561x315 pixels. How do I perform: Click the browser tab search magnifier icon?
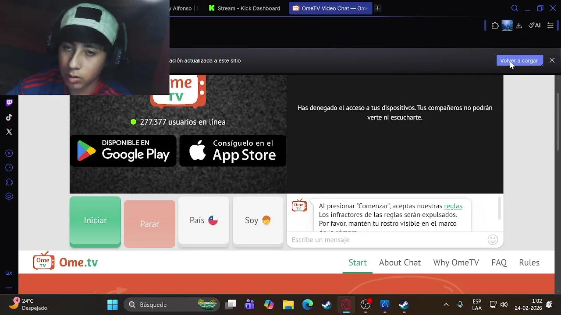(515, 8)
